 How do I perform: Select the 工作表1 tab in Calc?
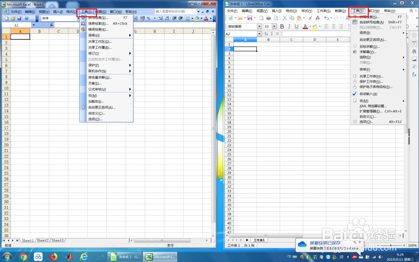tap(259, 240)
